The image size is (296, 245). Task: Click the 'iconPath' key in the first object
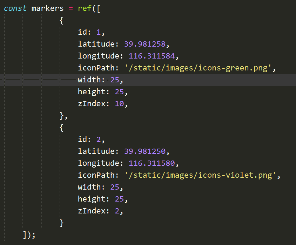tap(96, 68)
